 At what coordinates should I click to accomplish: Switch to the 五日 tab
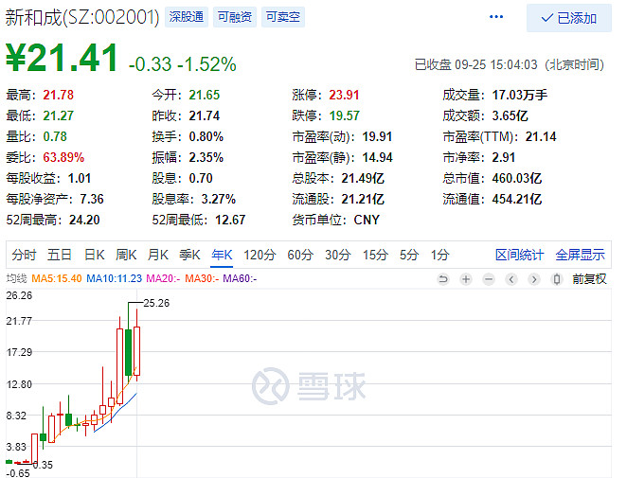pos(59,255)
